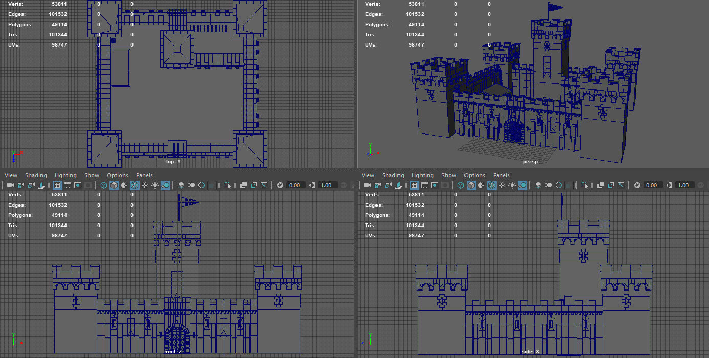Click gamma value field 1.00 in side panel
The width and height of the screenshot is (709, 358).
[684, 185]
